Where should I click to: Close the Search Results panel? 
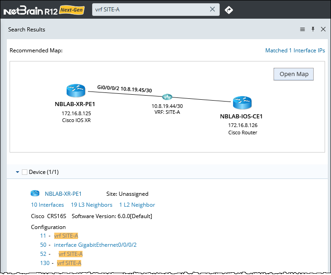pyautogui.click(x=323, y=30)
